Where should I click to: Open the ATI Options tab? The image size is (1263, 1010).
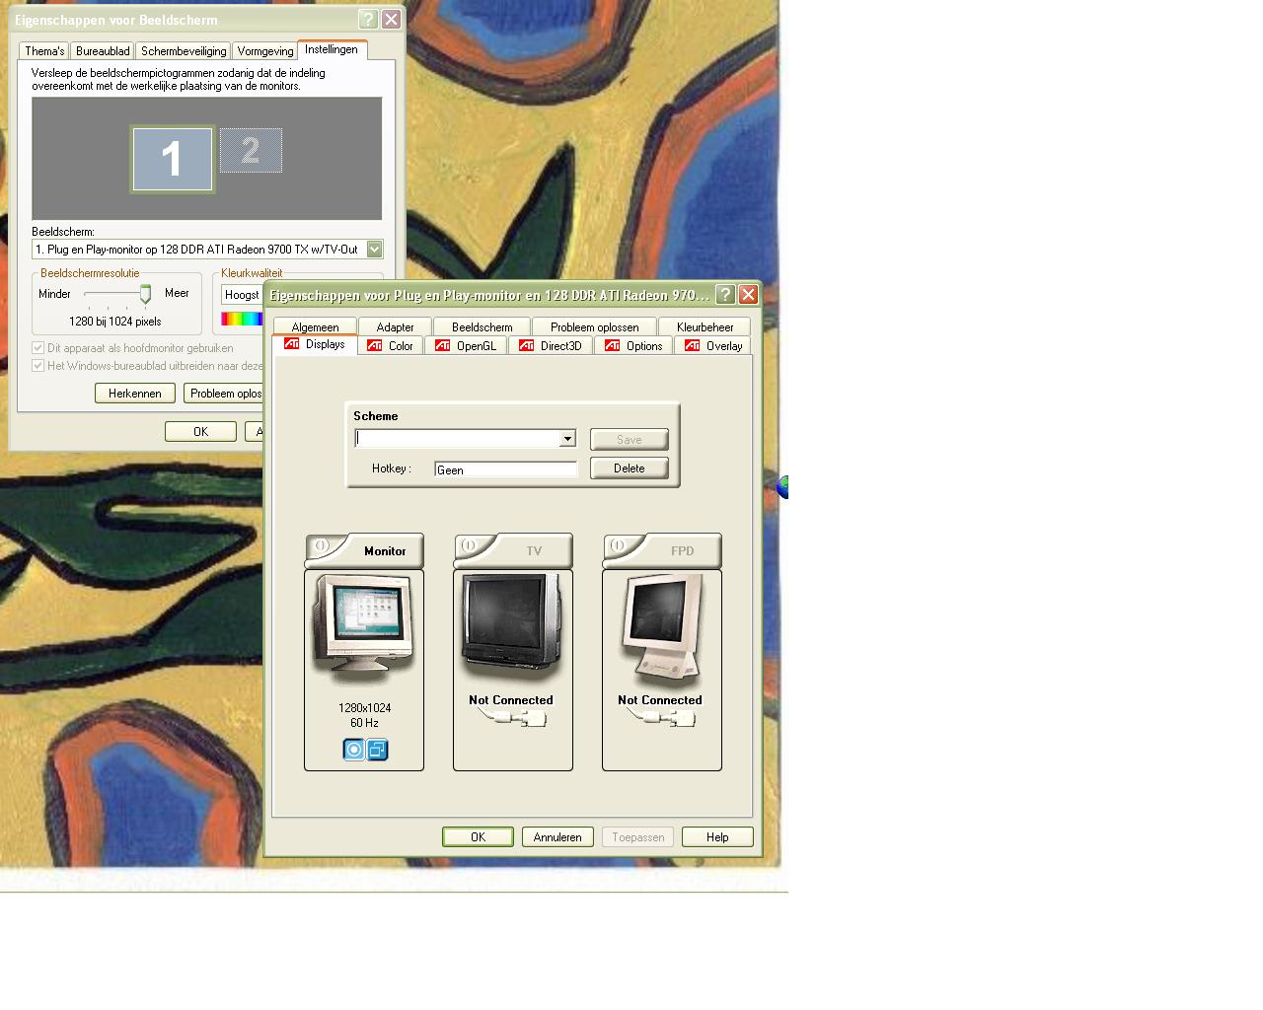(x=634, y=345)
